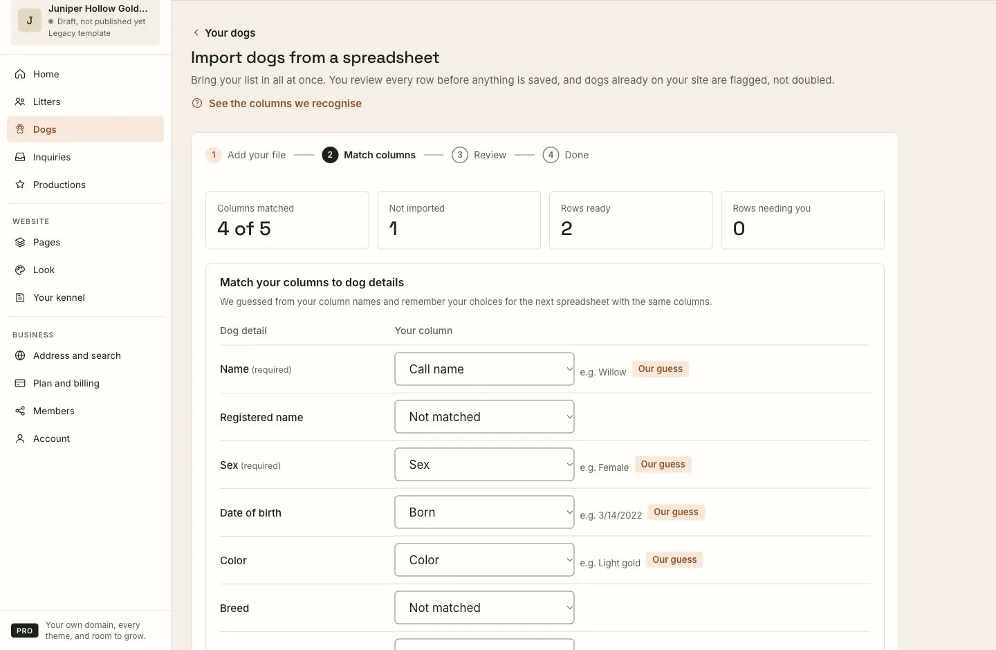Click the Inquiries inbox icon

[20, 157]
